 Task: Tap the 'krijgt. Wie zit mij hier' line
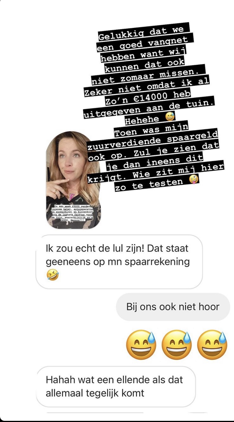pyautogui.click(x=155, y=172)
